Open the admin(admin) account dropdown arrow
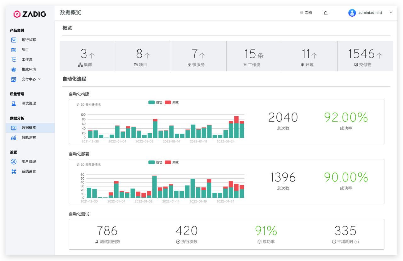403x261 pixels. [391, 13]
